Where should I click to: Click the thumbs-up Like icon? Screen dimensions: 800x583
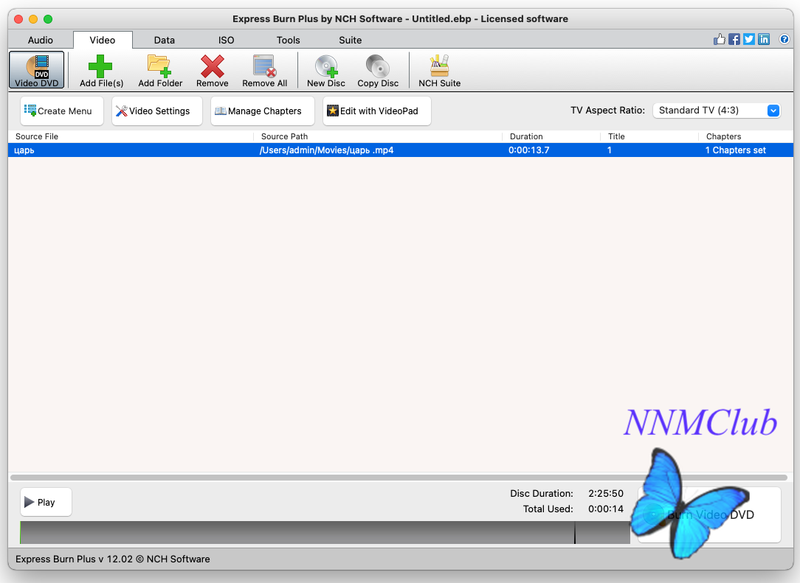[x=720, y=39]
